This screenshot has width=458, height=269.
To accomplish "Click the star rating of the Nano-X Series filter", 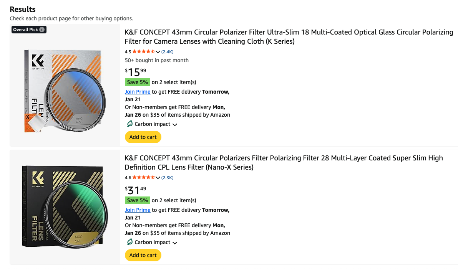I will click(x=143, y=178).
